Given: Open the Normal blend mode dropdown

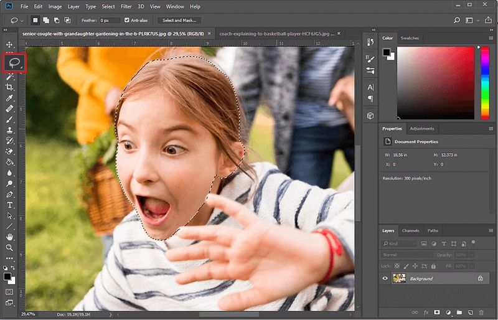Looking at the screenshot, I should point(407,255).
